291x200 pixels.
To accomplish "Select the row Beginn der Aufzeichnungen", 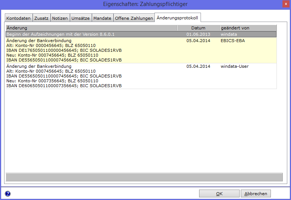I will point(141,34).
